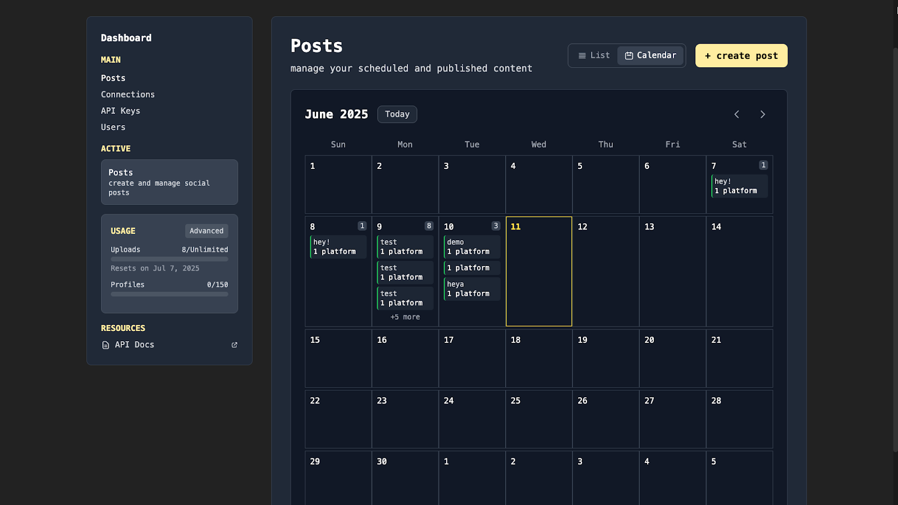Image resolution: width=898 pixels, height=505 pixels.
Task: Click the Profiles progress bar
Action: (x=169, y=293)
